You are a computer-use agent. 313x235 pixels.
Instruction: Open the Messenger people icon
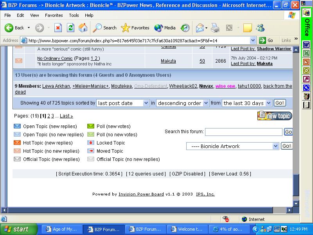pyautogui.click(x=261, y=28)
